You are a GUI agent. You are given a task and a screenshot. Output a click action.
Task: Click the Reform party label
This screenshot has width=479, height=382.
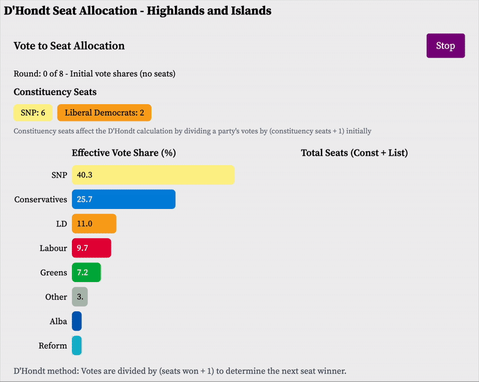coord(53,345)
